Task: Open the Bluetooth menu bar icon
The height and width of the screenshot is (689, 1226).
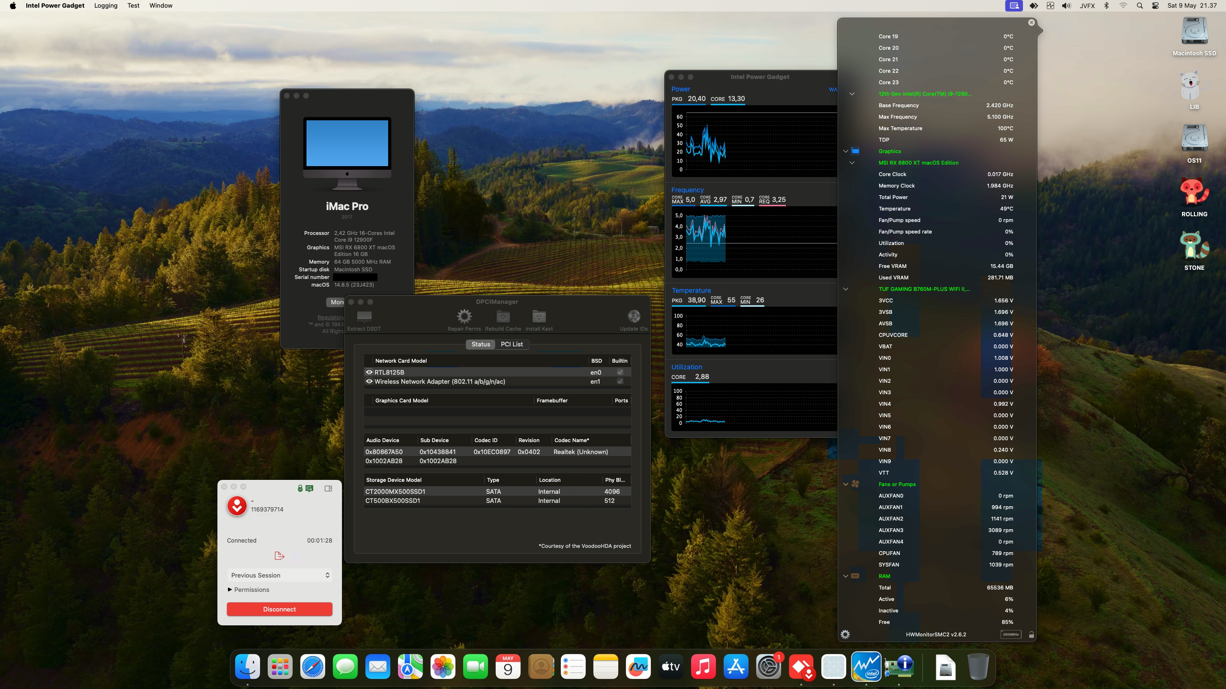Action: [x=1106, y=6]
